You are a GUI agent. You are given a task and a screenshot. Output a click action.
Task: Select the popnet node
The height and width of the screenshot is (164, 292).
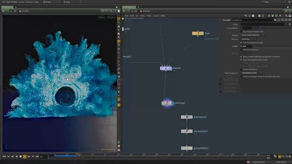pyautogui.click(x=166, y=68)
